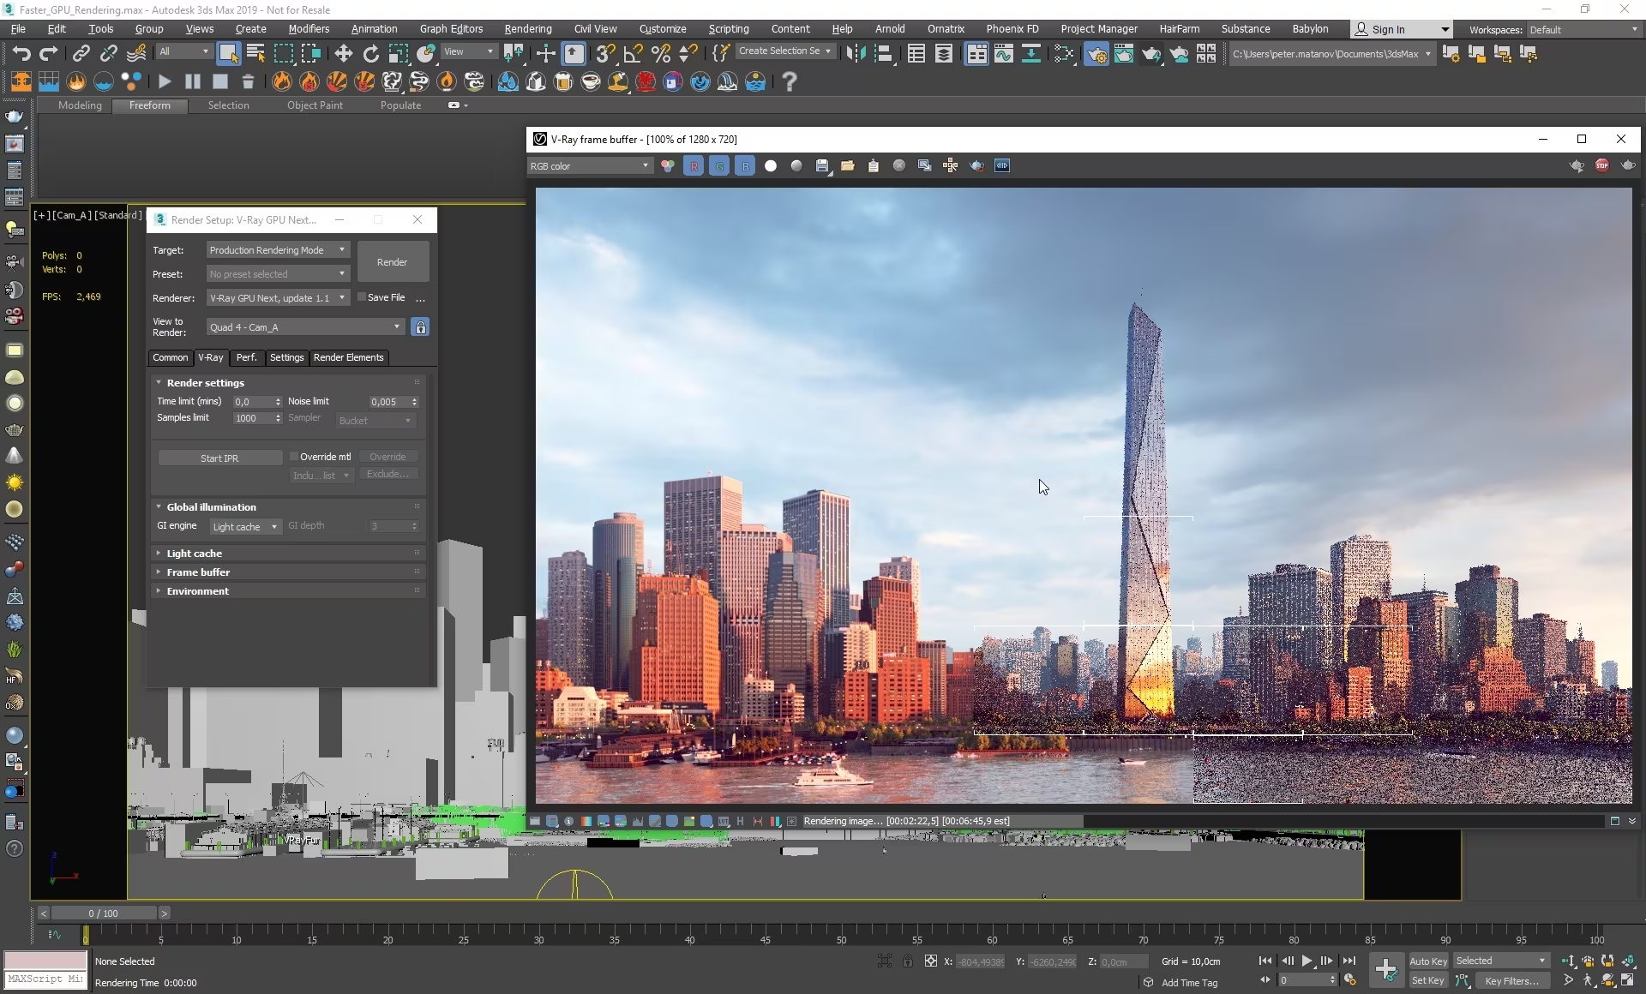This screenshot has height=994, width=1646.
Task: Click the time slider at 0 / 100
Action: point(103,913)
